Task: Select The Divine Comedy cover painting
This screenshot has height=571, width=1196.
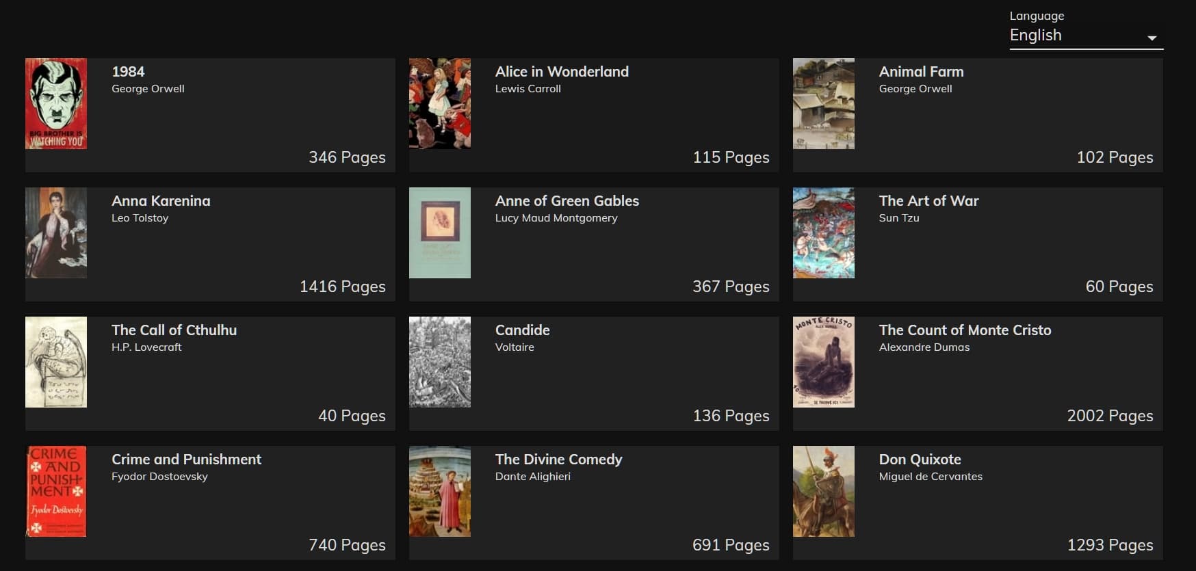Action: tap(440, 491)
